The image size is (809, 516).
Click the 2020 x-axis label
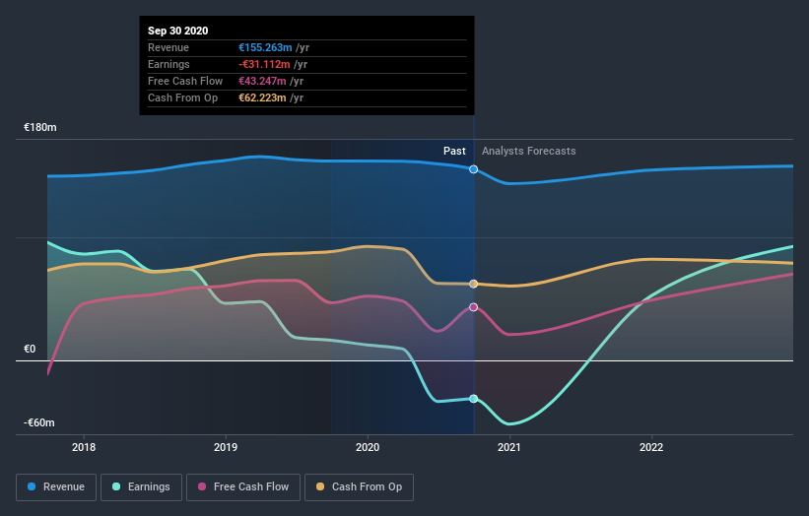click(368, 447)
